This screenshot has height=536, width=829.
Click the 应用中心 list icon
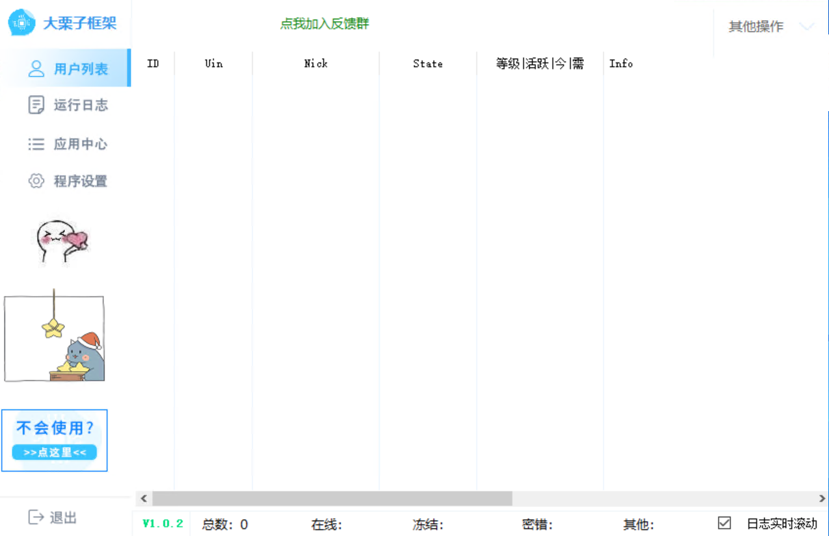(x=37, y=144)
